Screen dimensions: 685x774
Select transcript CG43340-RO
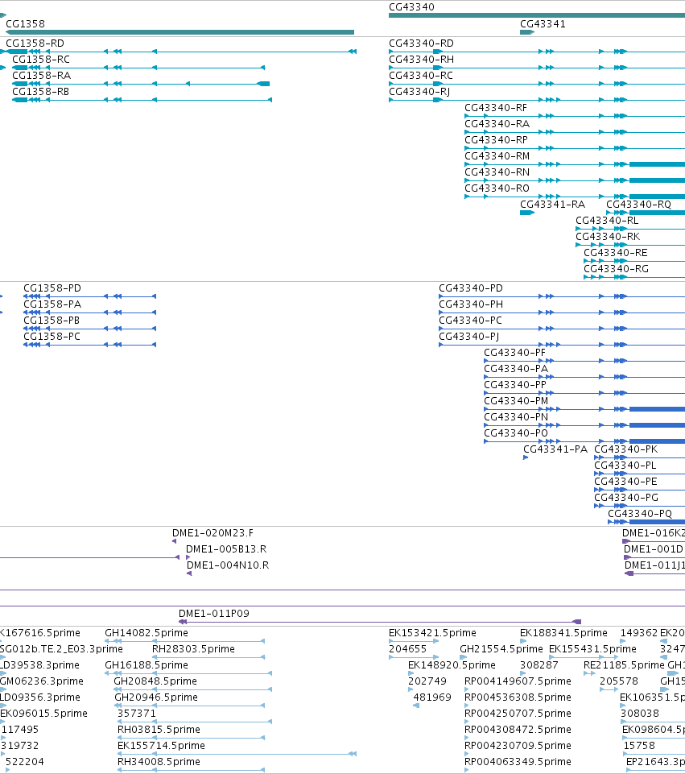(575, 197)
